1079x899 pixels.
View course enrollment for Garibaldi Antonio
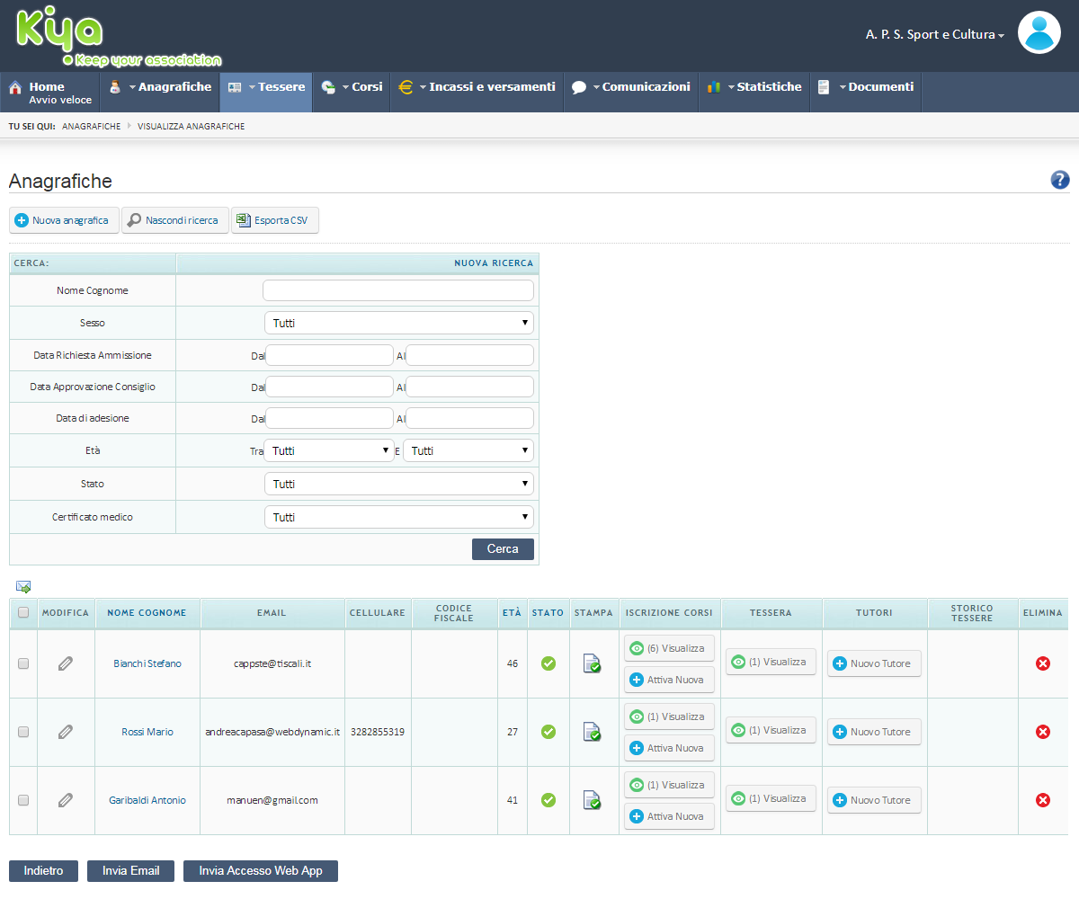pos(669,785)
